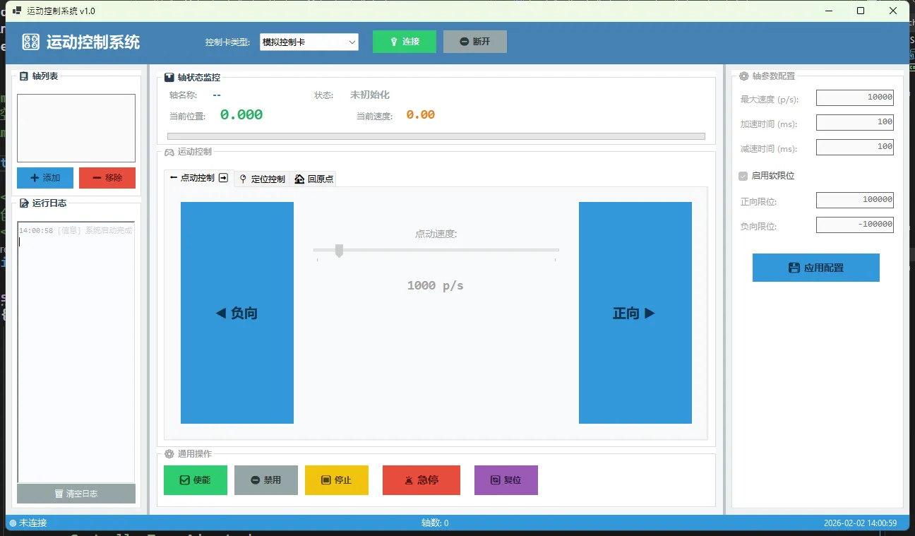Jog in the positive direction 正向
Image resolution: width=915 pixels, height=536 pixels.
click(635, 313)
